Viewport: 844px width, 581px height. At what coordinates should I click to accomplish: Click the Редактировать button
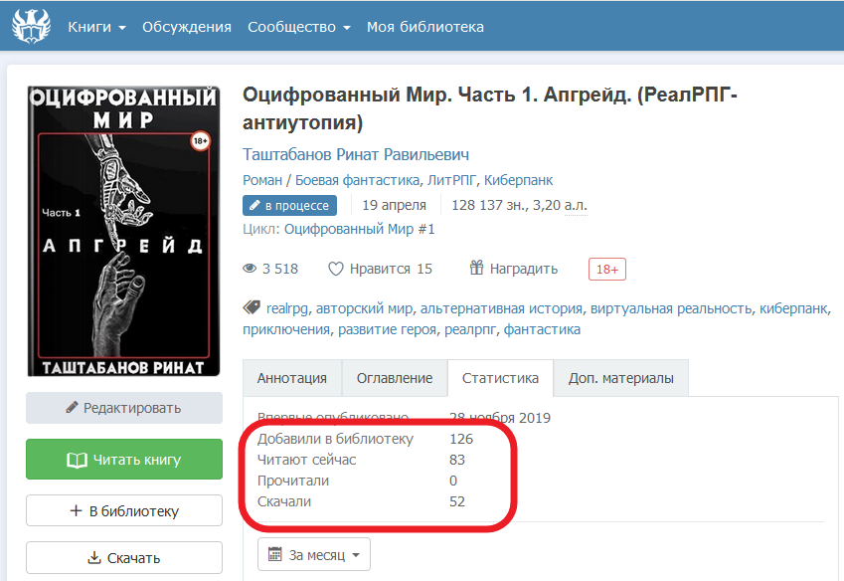(124, 408)
